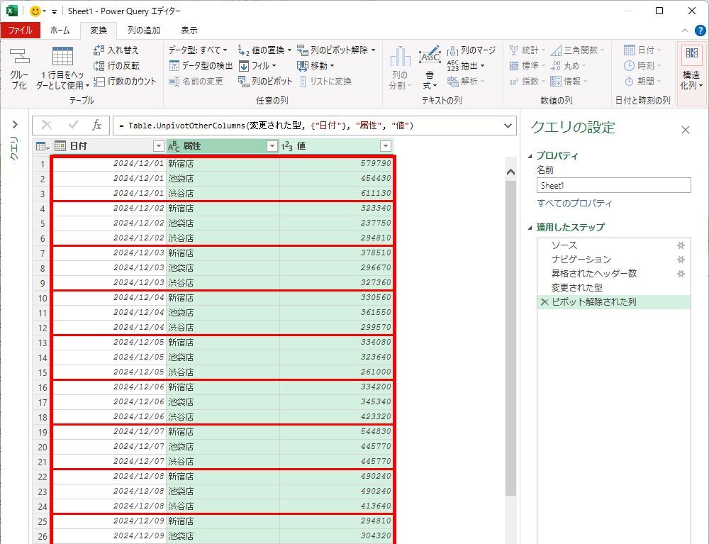This screenshot has height=544, width=709.
Task: Click the 入れ替え (Transpose) icon
Action: [99, 50]
